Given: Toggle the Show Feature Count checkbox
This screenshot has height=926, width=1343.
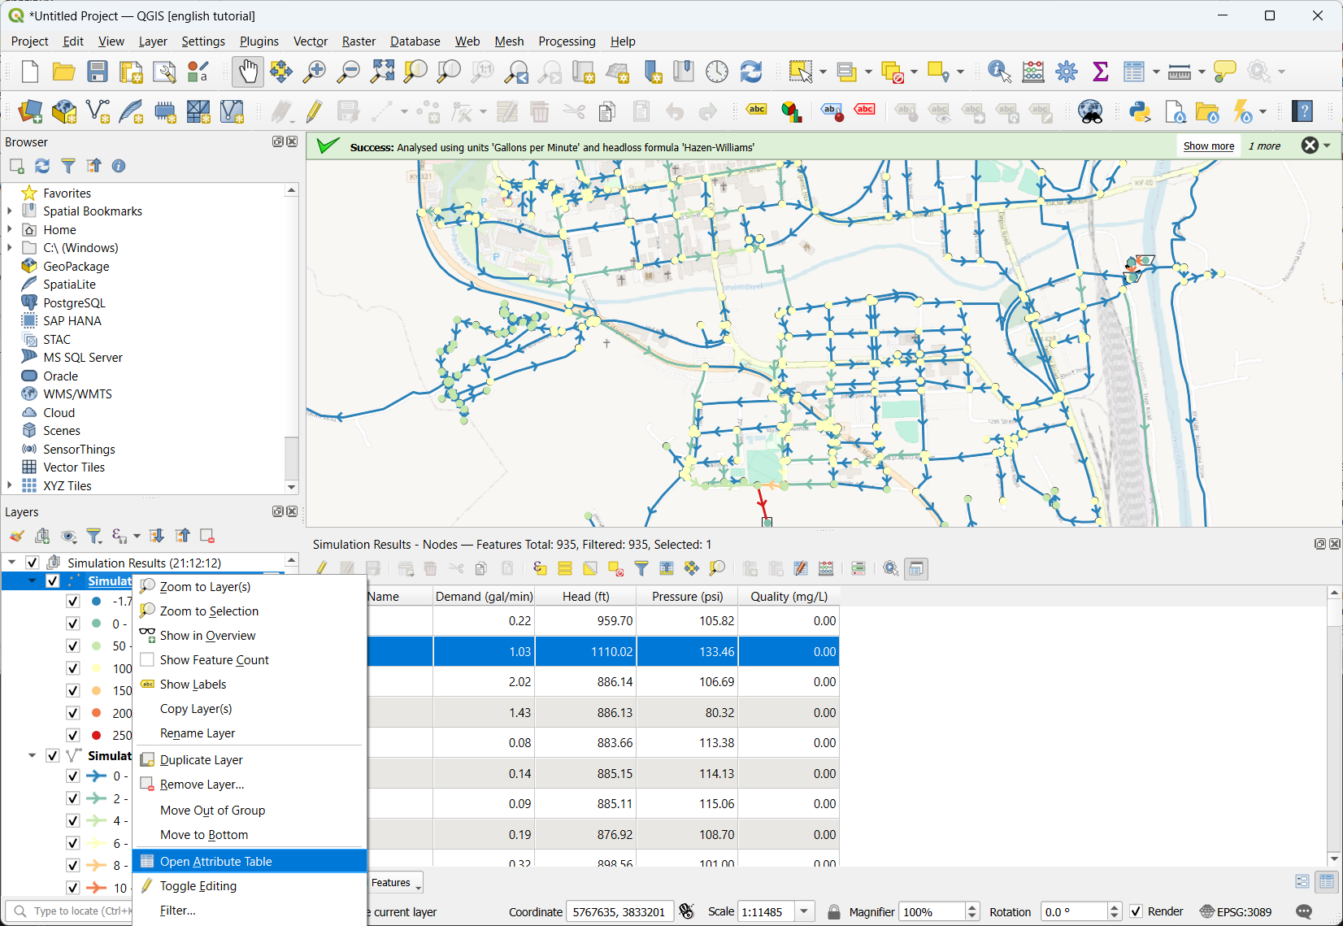Looking at the screenshot, I should (x=147, y=659).
